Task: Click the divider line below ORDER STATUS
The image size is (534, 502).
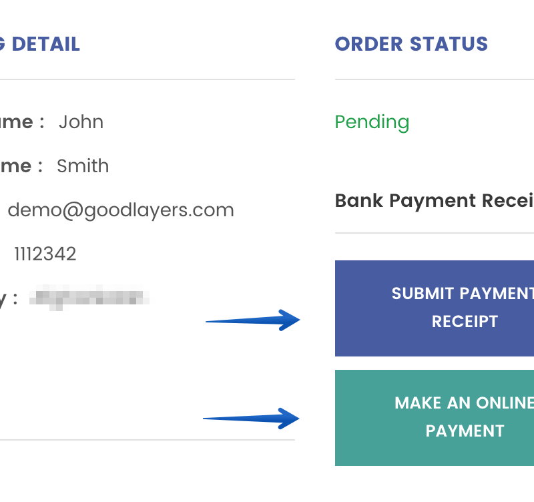Action: [x=434, y=79]
